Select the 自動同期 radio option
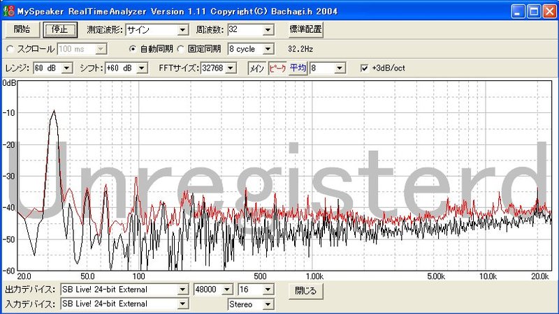The height and width of the screenshot is (314, 559). pos(133,49)
